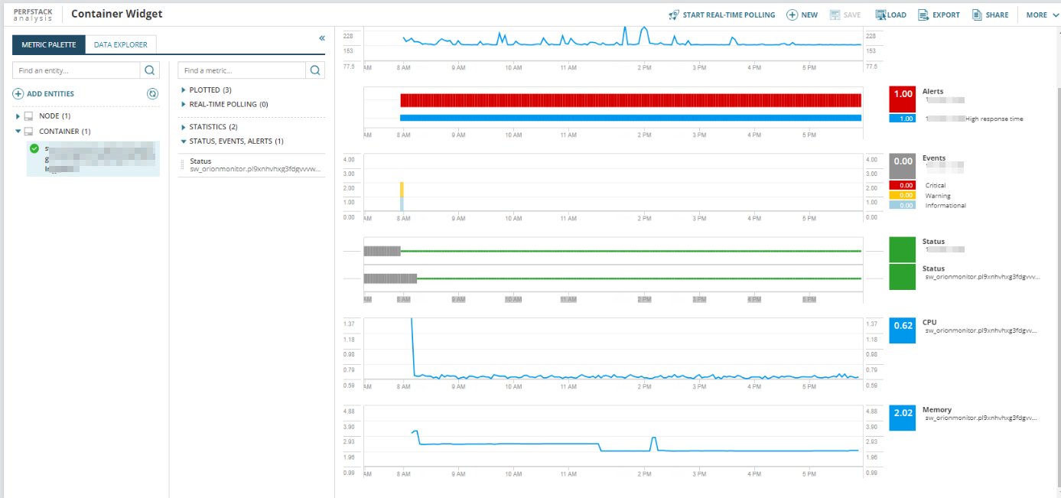Image resolution: width=1061 pixels, height=498 pixels.
Task: Click the metric search magnifier icon
Action: click(315, 70)
